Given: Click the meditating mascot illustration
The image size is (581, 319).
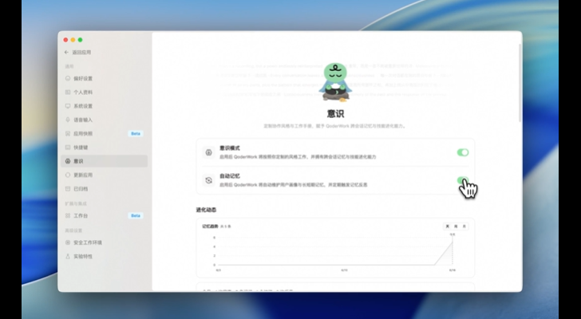Looking at the screenshot, I should pyautogui.click(x=335, y=82).
